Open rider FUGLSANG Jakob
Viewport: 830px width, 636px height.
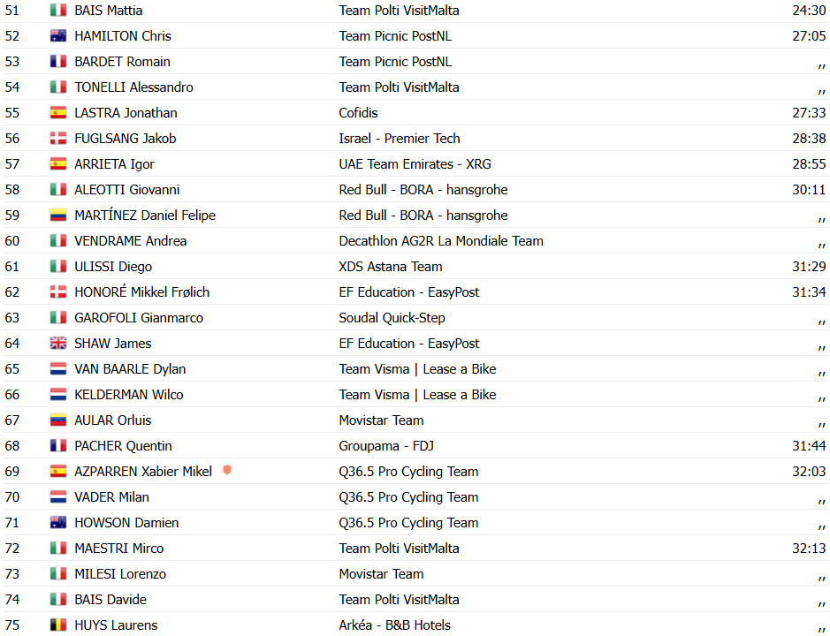click(x=126, y=138)
